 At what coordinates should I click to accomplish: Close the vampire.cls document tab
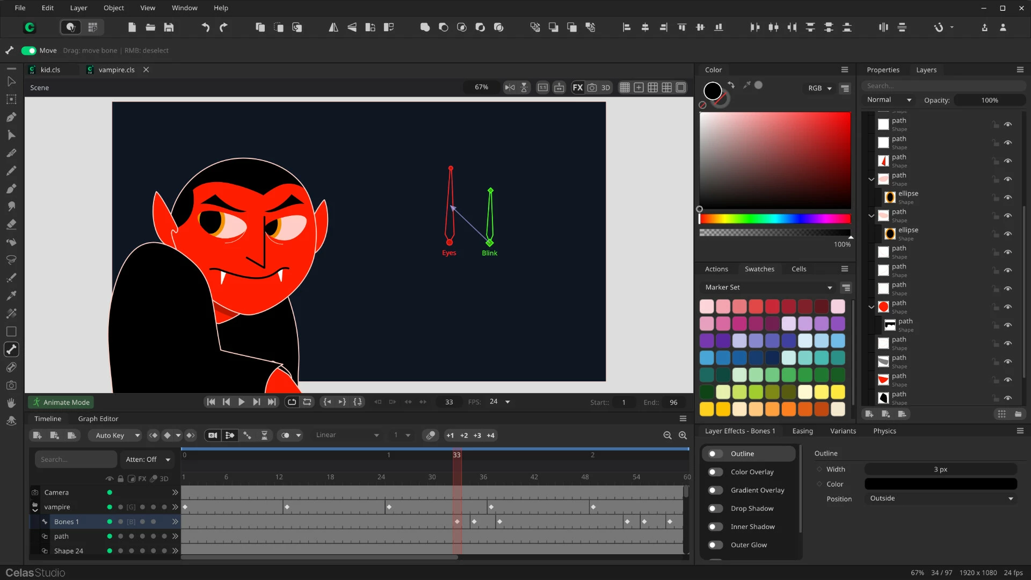[x=146, y=70]
